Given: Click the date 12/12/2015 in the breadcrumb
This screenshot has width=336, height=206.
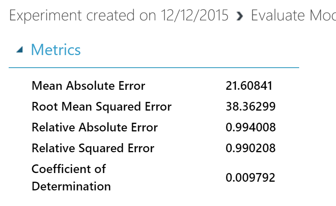Looking at the screenshot, I should [195, 16].
